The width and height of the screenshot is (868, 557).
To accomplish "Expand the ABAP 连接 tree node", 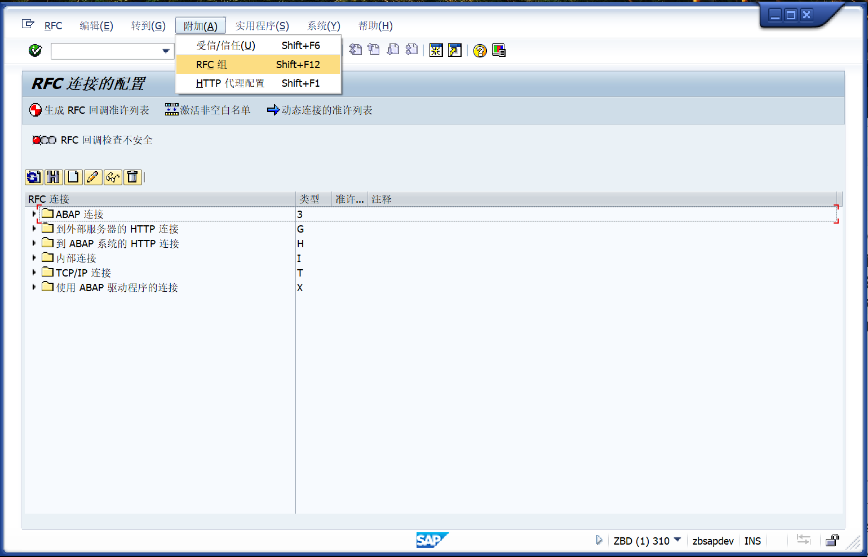I will pyautogui.click(x=34, y=214).
